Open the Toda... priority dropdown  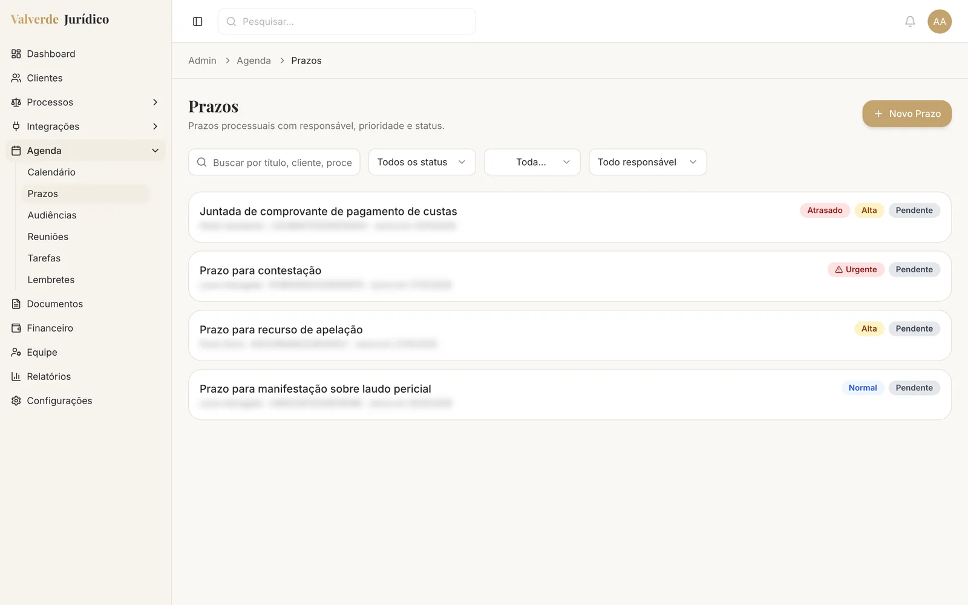coord(532,162)
